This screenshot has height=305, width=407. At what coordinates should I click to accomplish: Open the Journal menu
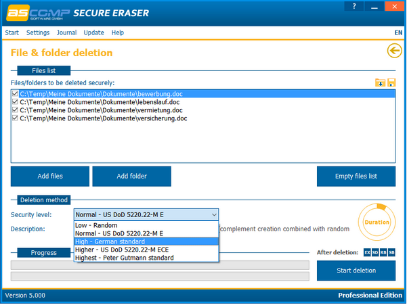(x=67, y=32)
